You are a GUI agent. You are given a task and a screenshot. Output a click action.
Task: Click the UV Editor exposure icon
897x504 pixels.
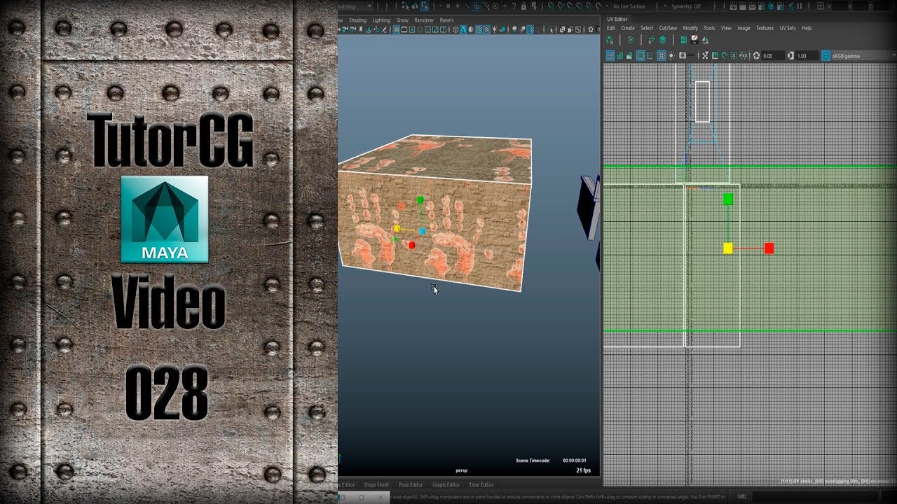coord(756,55)
